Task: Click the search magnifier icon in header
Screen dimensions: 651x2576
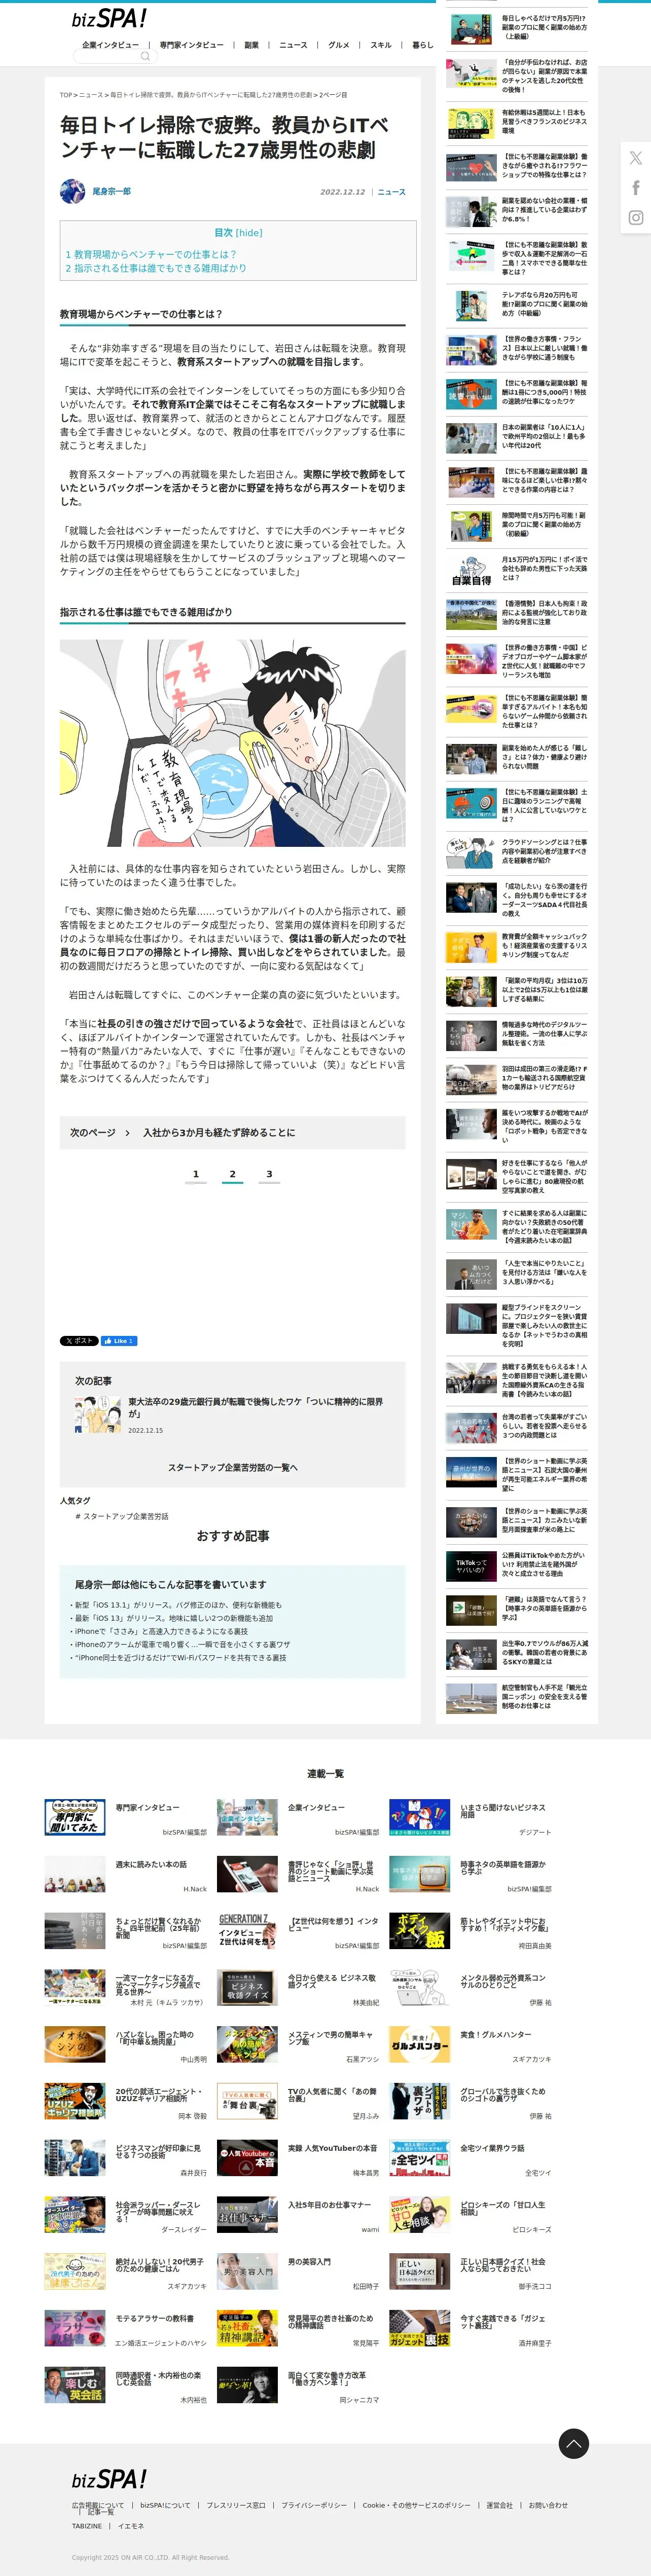Action: click(145, 56)
